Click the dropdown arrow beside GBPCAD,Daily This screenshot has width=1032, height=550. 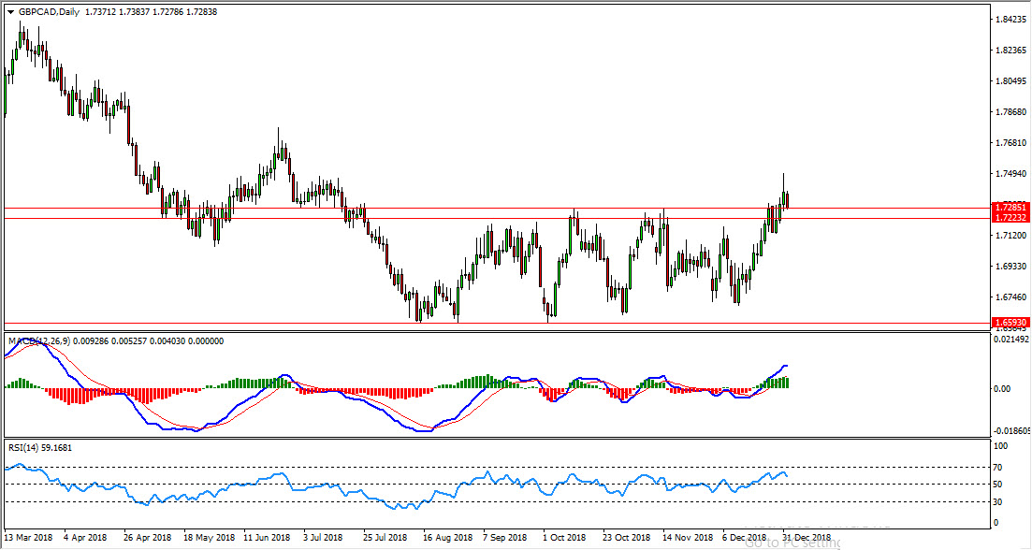point(11,12)
